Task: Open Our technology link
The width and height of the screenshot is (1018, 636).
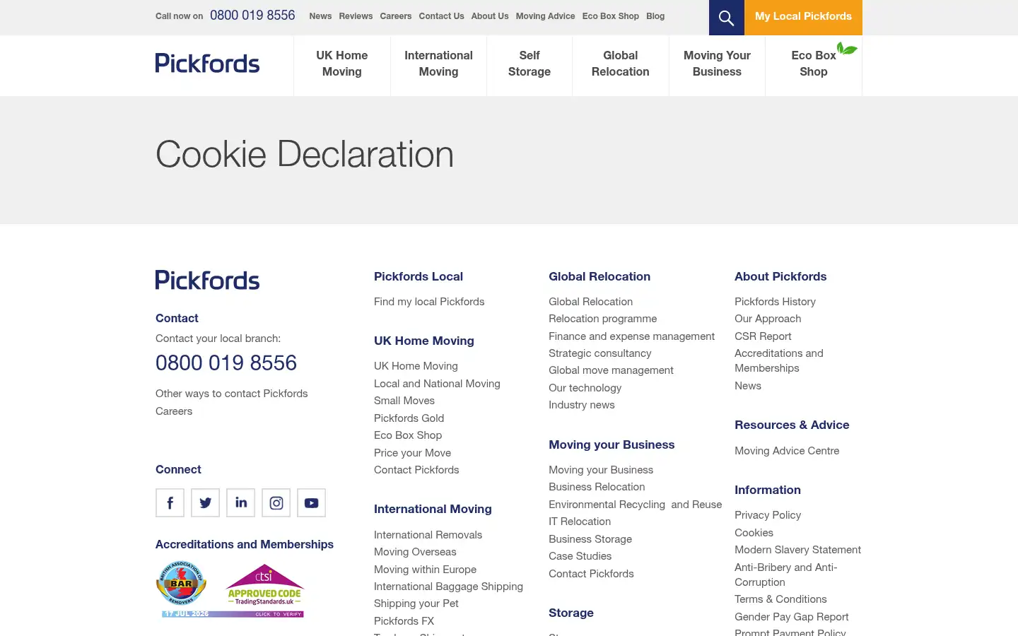Action: [x=585, y=388]
